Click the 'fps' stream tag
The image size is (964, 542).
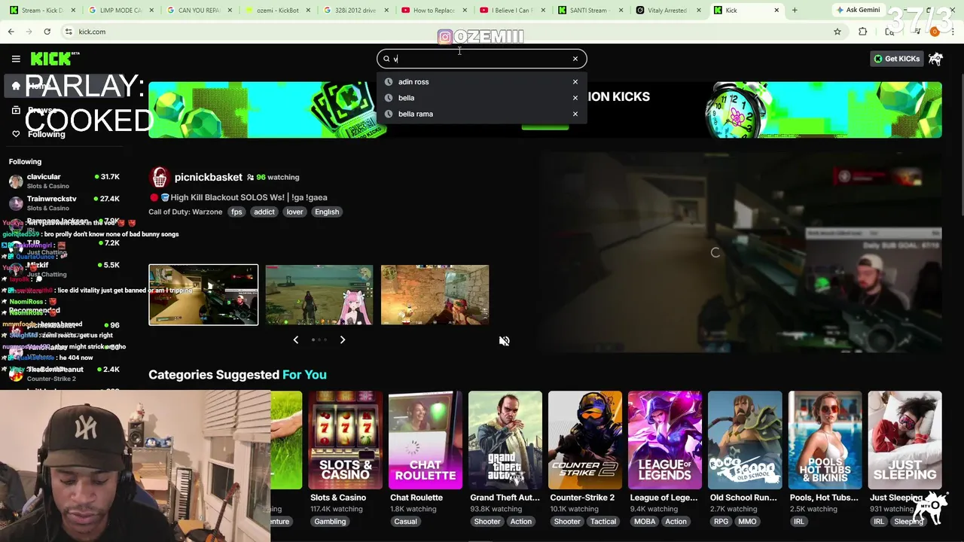pos(236,212)
